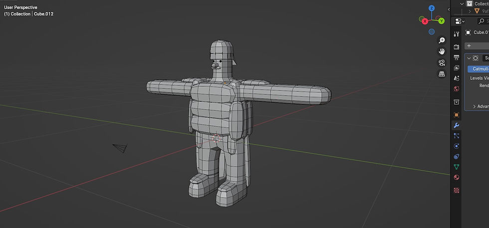This screenshot has height=228, width=489.
Task: Open the Texture properties checkerboard tab
Action: [x=456, y=190]
